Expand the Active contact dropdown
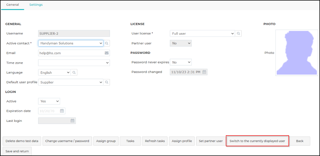 [71, 43]
